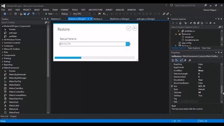Click the View Code icon in Solution Explorer

pos(207,23)
